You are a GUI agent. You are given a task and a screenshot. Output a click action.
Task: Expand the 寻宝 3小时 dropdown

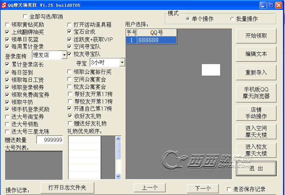(x=122, y=62)
